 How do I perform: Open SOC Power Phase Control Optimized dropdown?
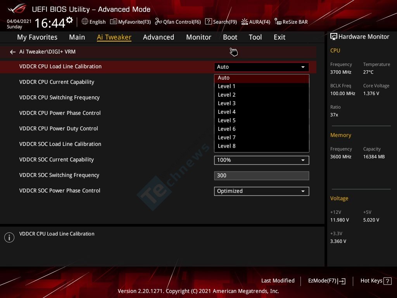262,191
